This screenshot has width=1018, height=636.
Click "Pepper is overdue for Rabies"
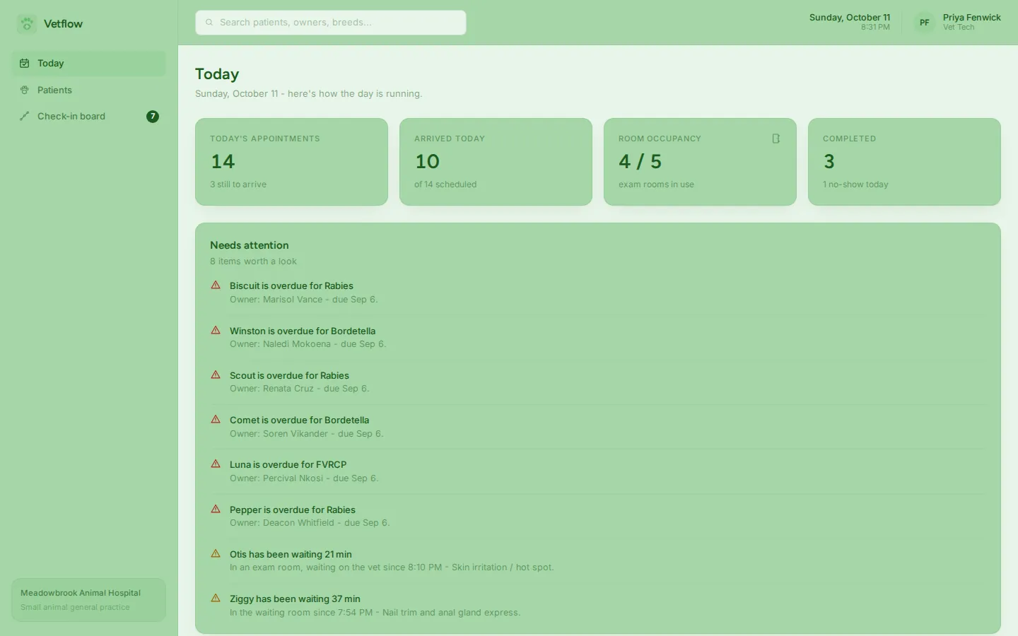pyautogui.click(x=293, y=510)
